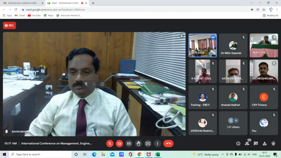The image size is (281, 158).
Task: Select the Meet International Conference tab
Action: coord(65,3)
